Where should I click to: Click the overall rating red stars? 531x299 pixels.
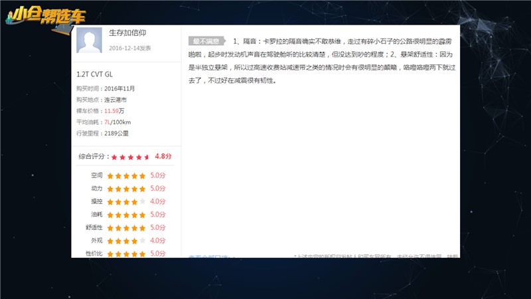point(130,157)
